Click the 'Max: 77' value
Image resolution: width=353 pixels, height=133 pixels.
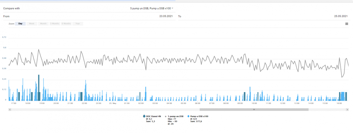[x=172, y=119]
